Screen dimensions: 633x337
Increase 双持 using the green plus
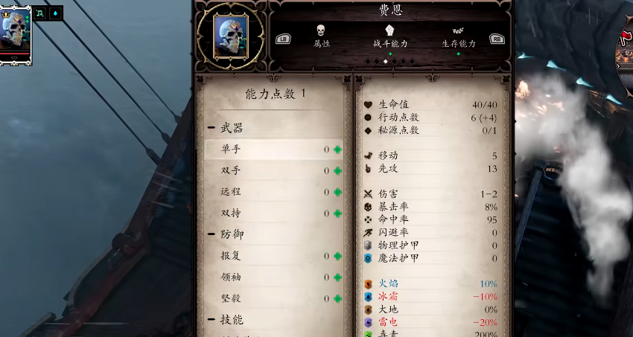[337, 214]
